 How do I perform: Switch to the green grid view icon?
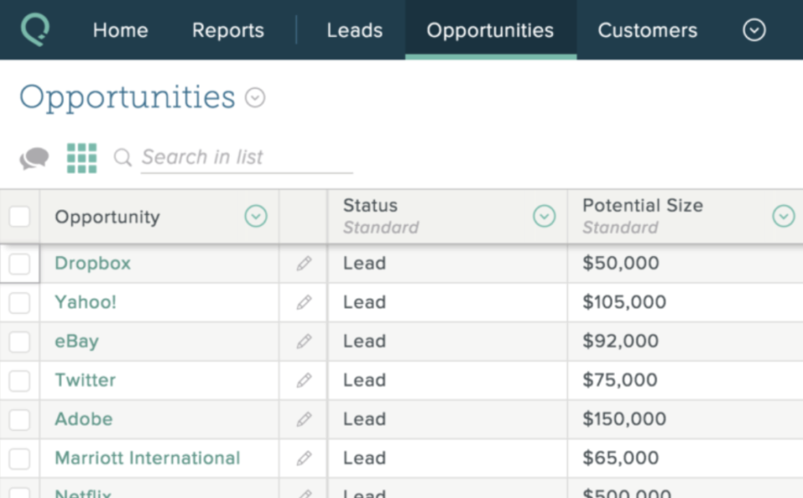coord(82,158)
